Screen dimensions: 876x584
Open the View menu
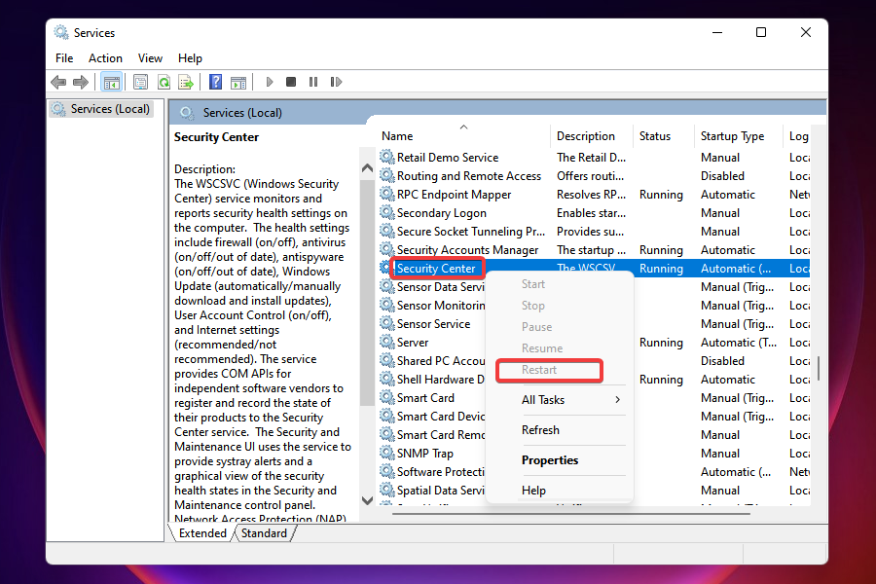coord(150,58)
